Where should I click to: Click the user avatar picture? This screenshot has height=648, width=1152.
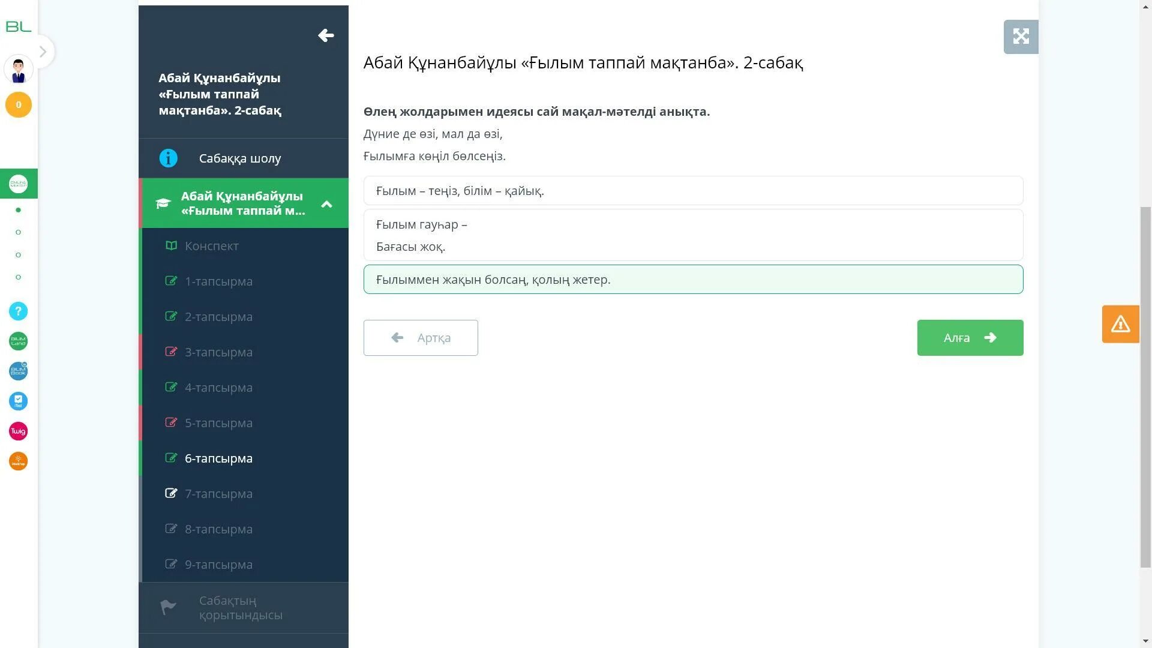(18, 70)
